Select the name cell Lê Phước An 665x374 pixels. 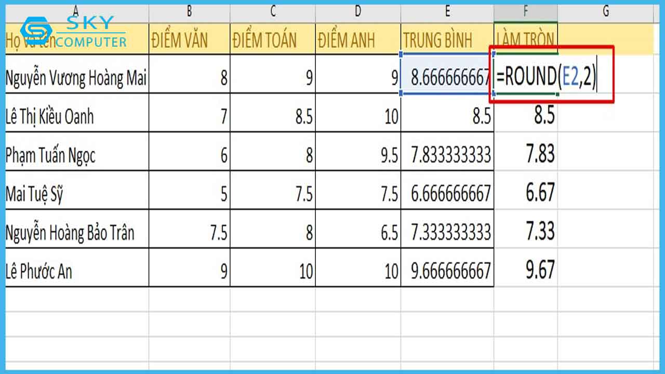(77, 267)
